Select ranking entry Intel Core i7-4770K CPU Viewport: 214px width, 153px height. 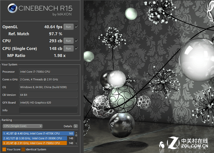[x=38, y=134]
